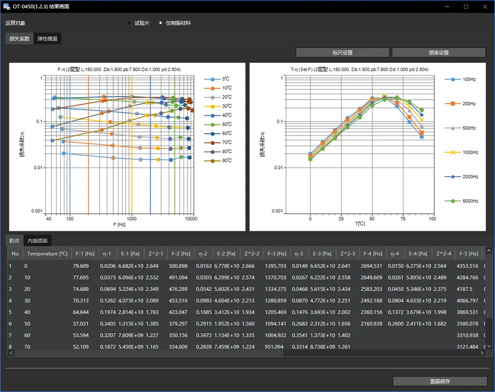Switch to the 损失系数 tab
Image resolution: width=495 pixels, height=392 pixels.
[20, 39]
